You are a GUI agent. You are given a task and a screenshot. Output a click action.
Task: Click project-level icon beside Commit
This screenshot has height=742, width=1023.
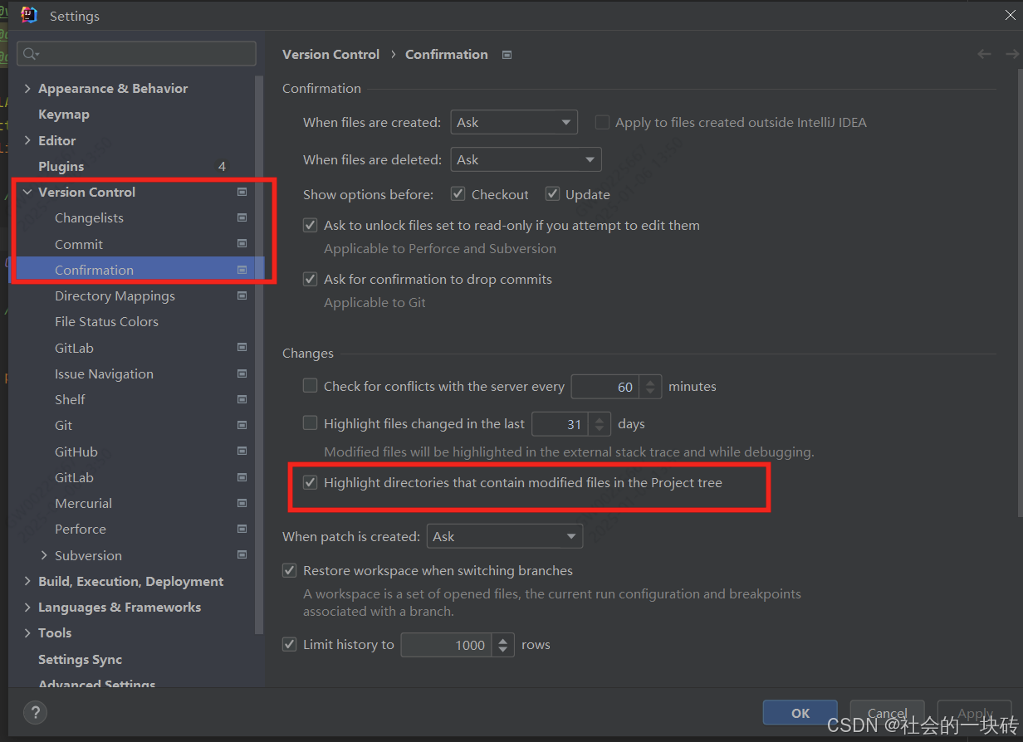click(x=242, y=244)
